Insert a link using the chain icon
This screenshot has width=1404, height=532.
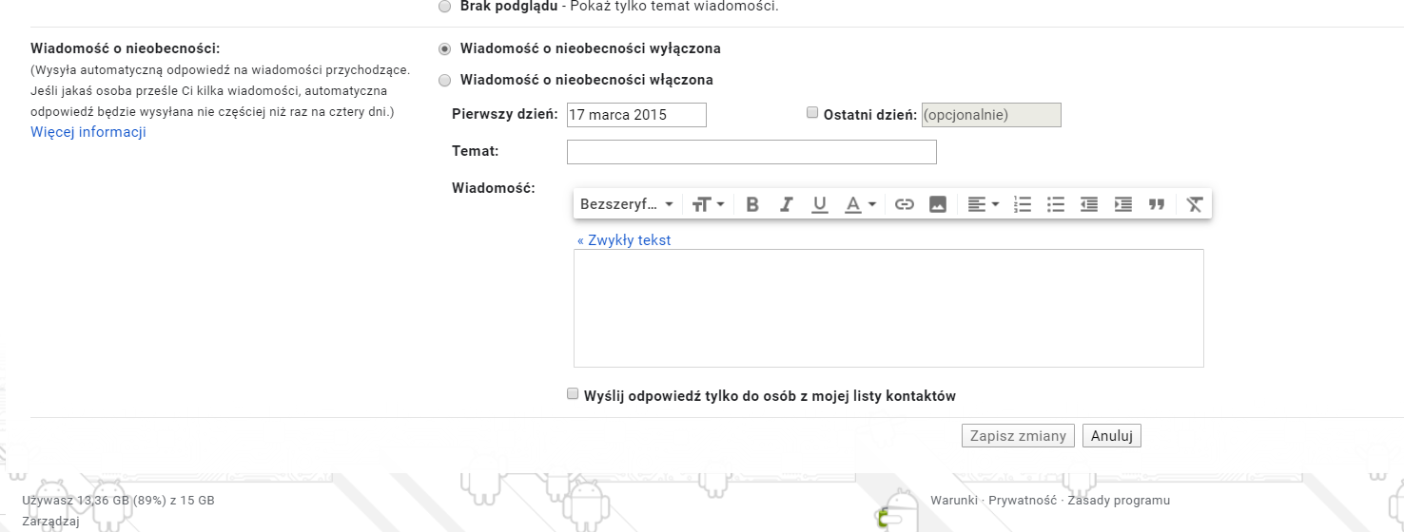pyautogui.click(x=905, y=204)
